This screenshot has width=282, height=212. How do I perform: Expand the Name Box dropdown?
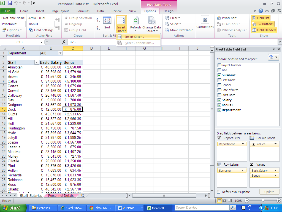click(x=41, y=42)
